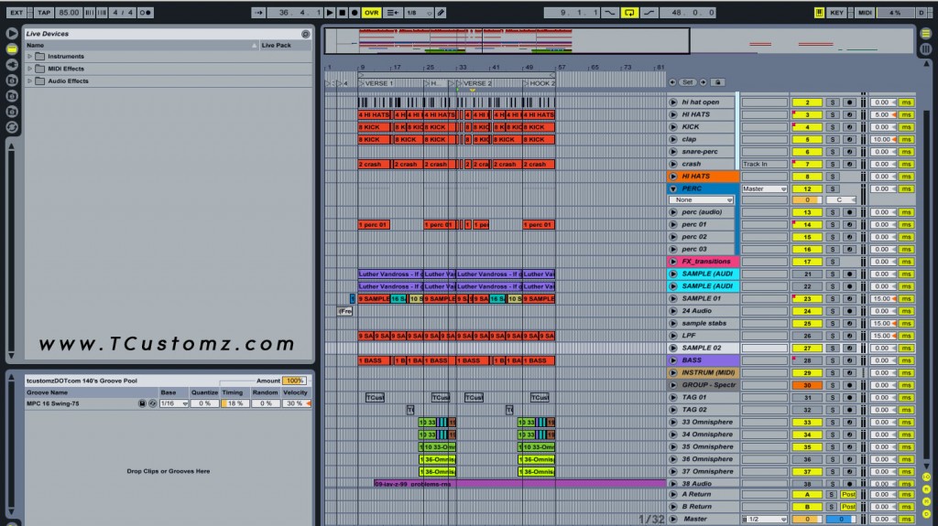Click the Live Devices search icon
Image resolution: width=938 pixels, height=526 pixels.
pos(306,34)
